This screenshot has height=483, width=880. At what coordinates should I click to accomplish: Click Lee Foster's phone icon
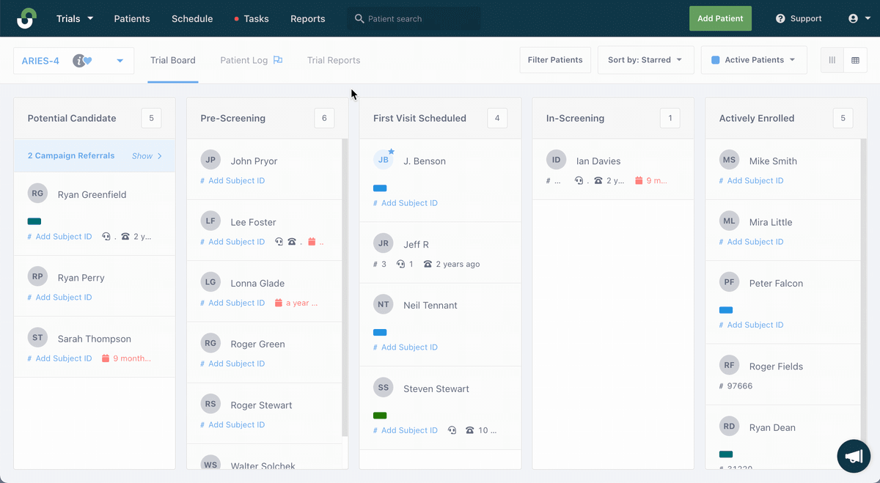(x=292, y=242)
